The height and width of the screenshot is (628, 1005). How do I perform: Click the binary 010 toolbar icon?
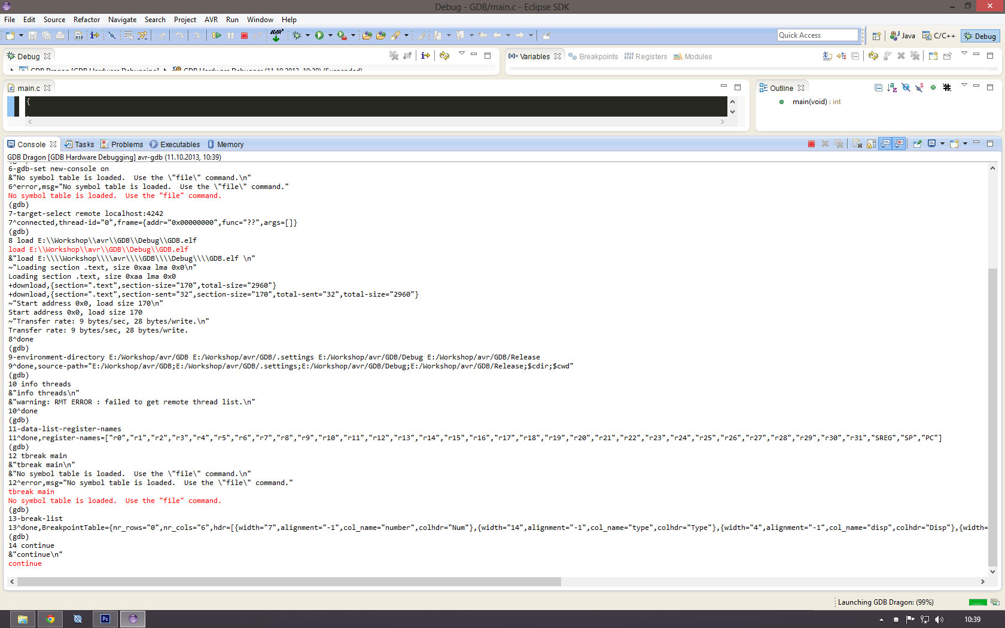(79, 36)
